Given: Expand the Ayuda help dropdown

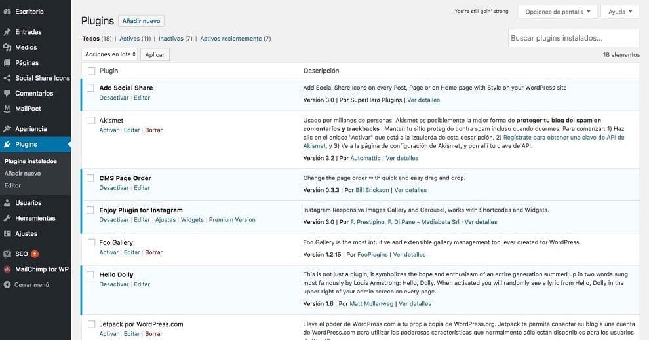Looking at the screenshot, I should click(x=620, y=12).
